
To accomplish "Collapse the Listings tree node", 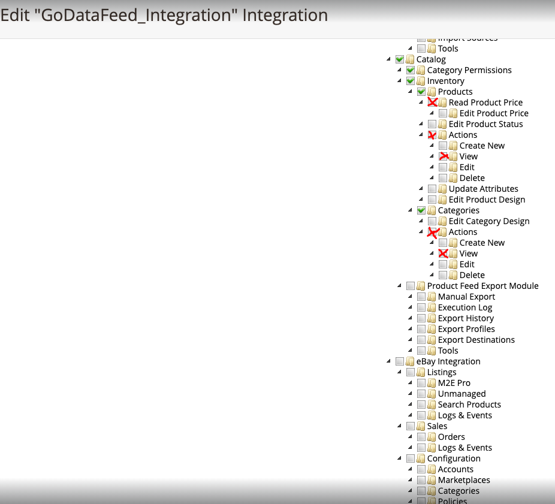I will coord(399,372).
